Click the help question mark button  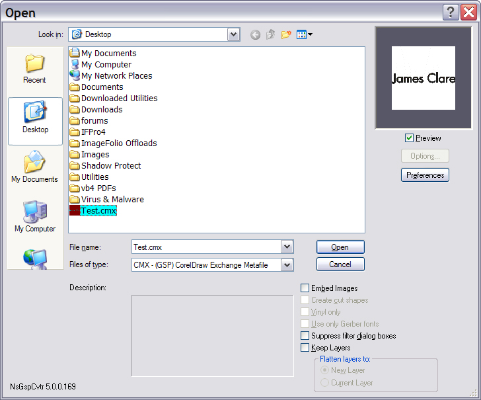point(451,13)
